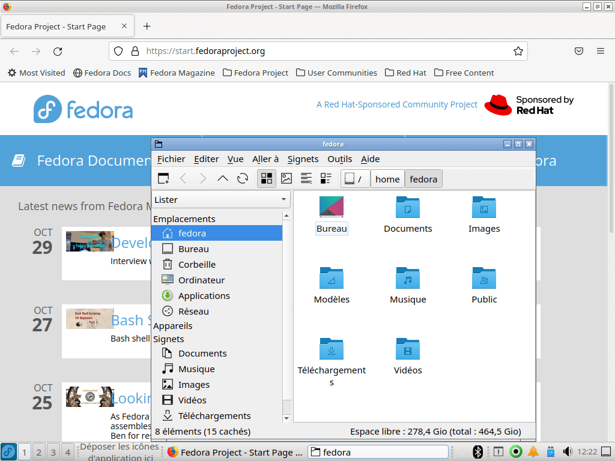Open Fedora Docs bookmark
Screen dimensions: 615x461
(102, 73)
